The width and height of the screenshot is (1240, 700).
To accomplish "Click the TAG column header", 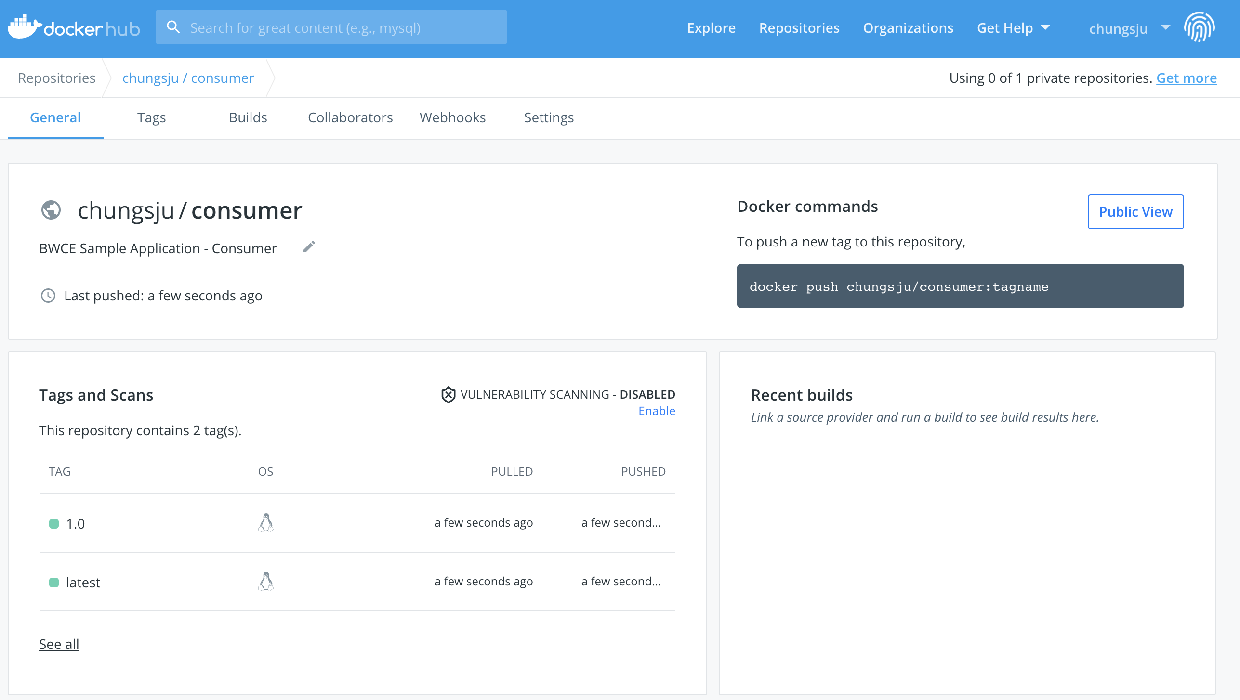I will tap(60, 472).
